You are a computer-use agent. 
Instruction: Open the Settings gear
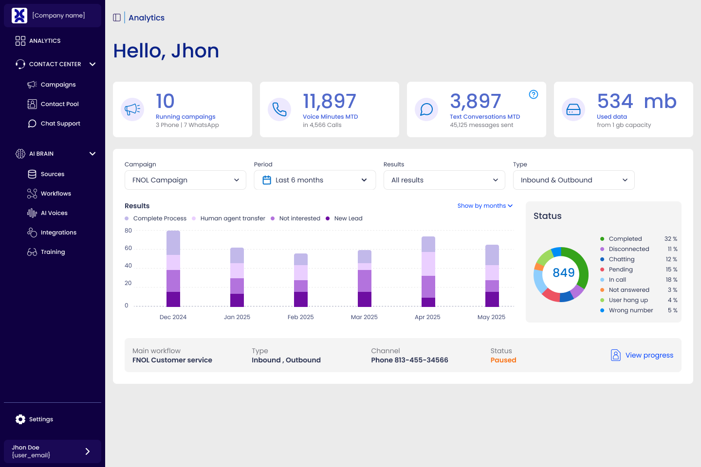[20, 419]
